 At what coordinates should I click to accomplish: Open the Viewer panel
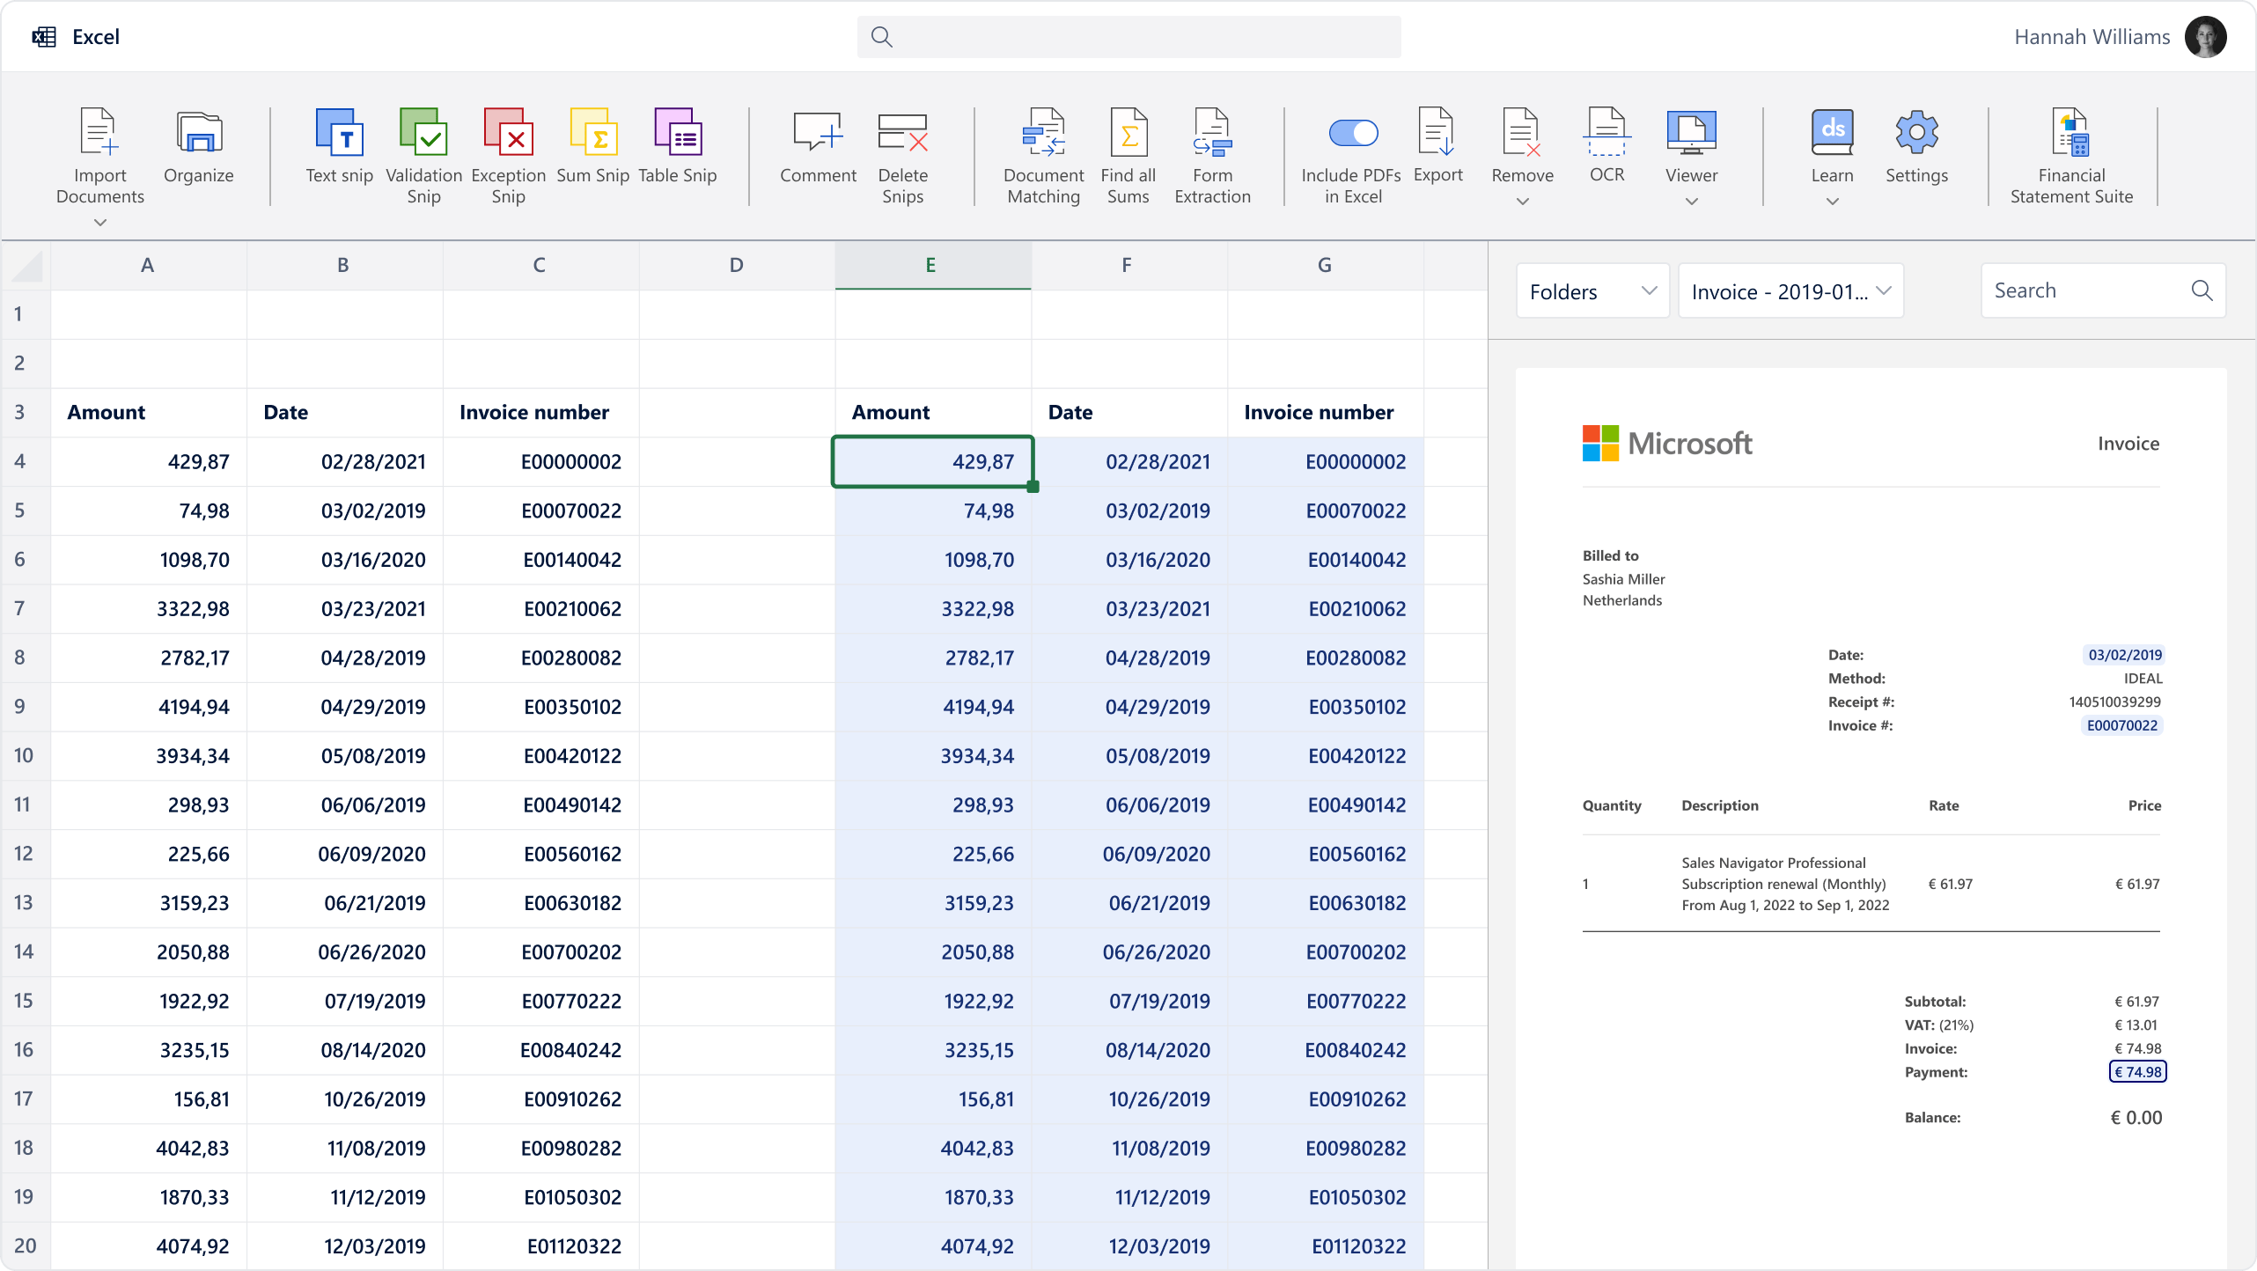coord(1690,145)
